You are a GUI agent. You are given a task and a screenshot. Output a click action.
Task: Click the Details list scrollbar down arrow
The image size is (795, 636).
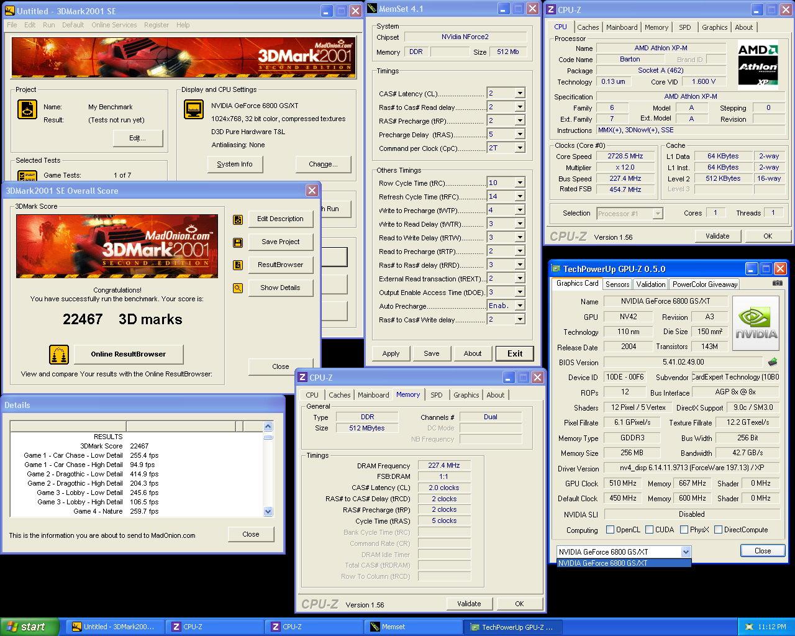tap(268, 512)
